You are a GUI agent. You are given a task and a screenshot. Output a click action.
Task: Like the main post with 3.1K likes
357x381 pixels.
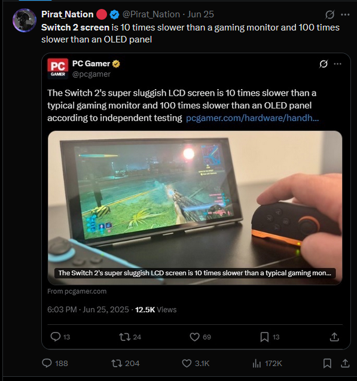click(196, 363)
